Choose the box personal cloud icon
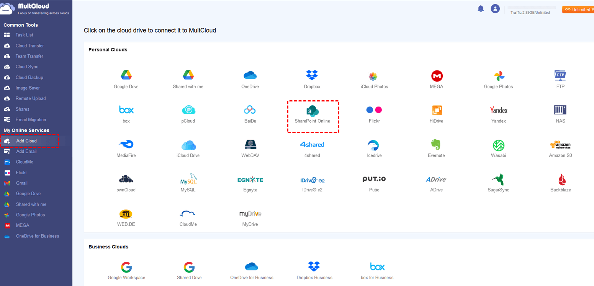 (x=126, y=110)
